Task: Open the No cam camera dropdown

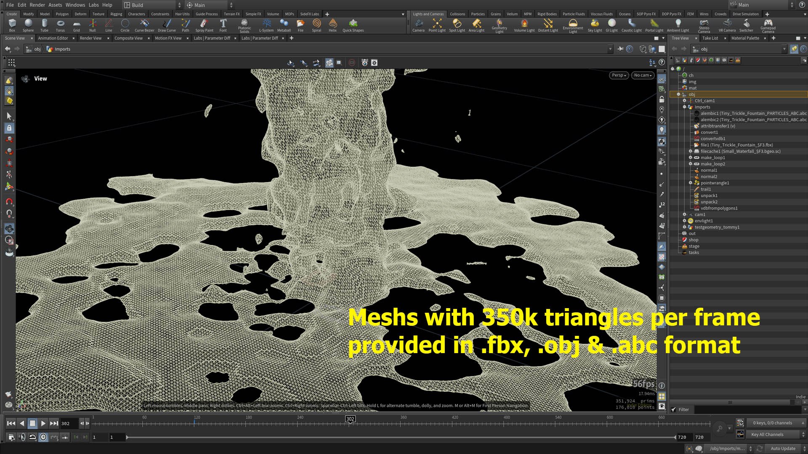Action: pos(643,75)
